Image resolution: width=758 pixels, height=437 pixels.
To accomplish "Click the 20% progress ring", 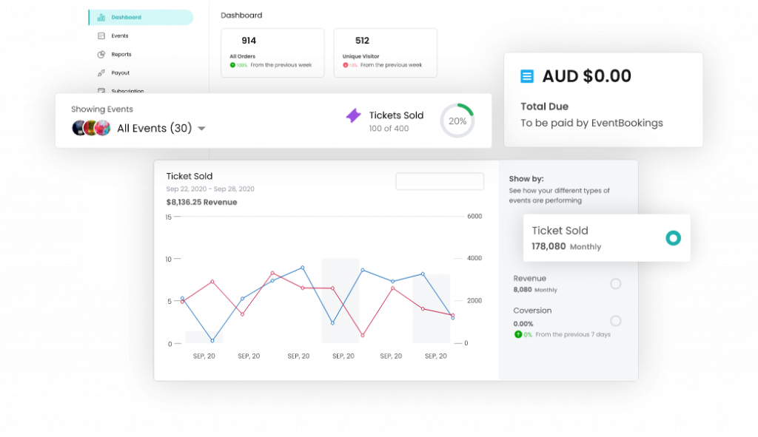I will click(x=457, y=120).
